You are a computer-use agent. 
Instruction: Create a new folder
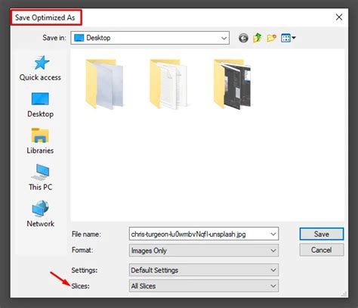click(x=271, y=38)
